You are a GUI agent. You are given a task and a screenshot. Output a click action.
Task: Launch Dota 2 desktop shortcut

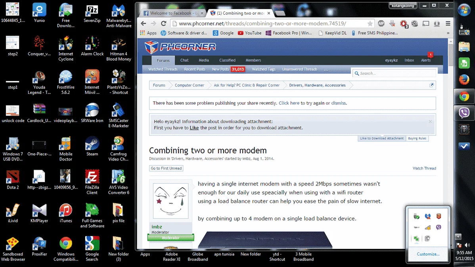(13, 179)
